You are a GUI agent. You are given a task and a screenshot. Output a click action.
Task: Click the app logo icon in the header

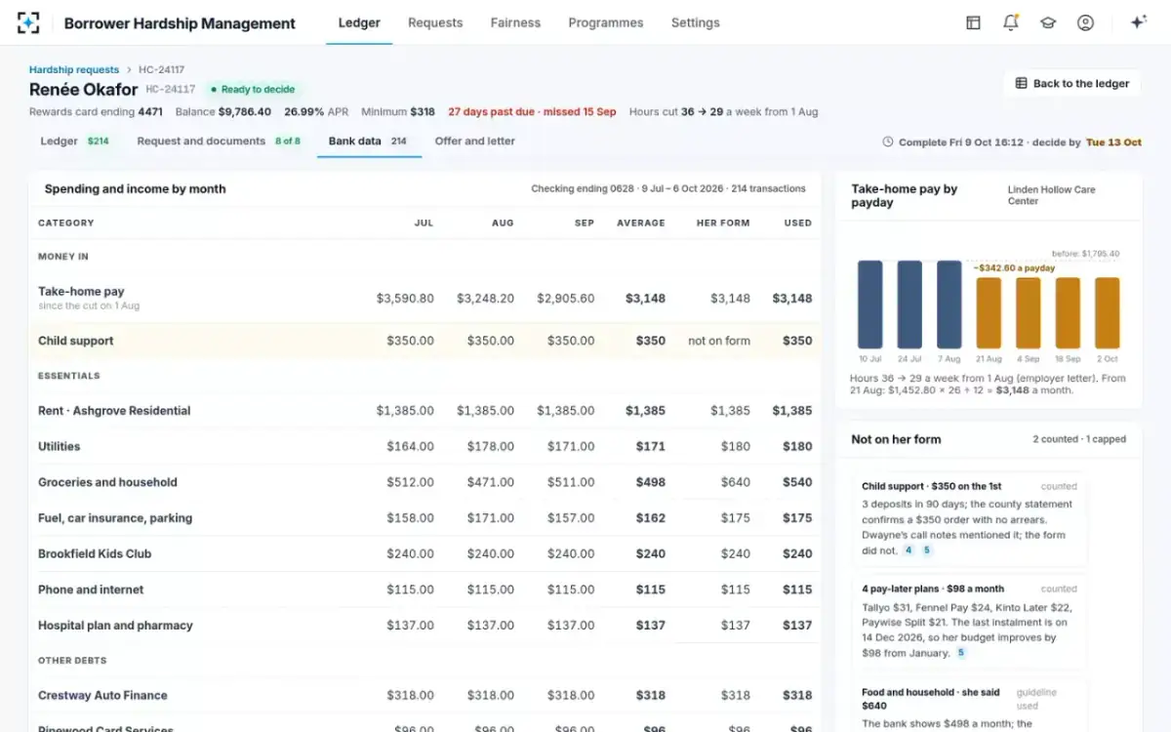[x=28, y=22]
